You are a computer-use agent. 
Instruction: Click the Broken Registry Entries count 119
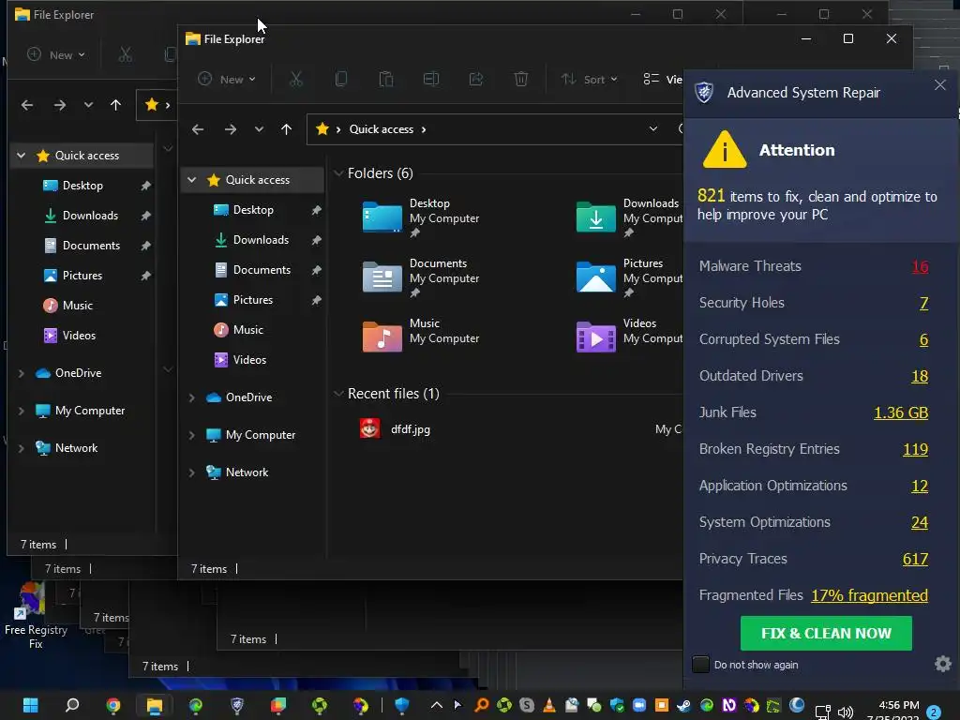tap(915, 449)
